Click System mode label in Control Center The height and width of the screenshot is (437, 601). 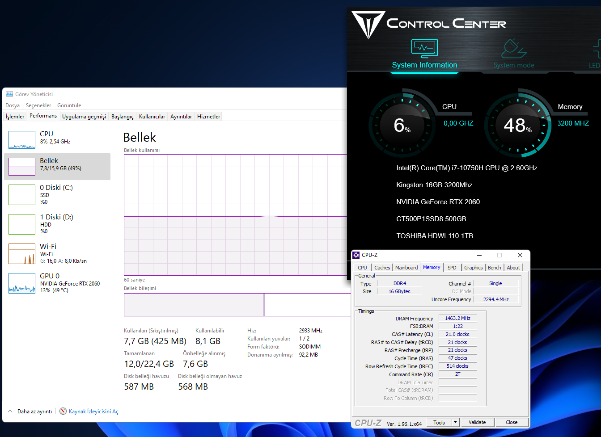(514, 65)
